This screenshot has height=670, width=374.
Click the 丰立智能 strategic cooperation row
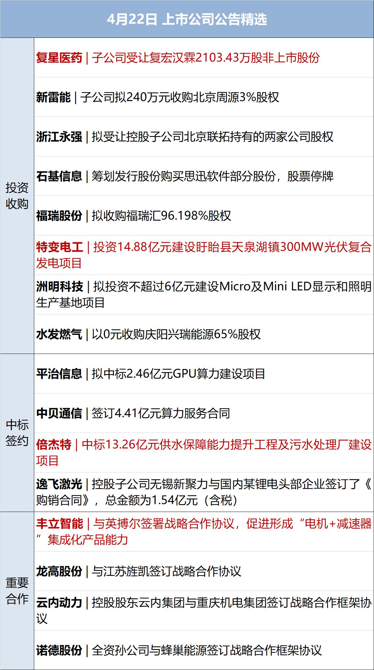click(204, 532)
